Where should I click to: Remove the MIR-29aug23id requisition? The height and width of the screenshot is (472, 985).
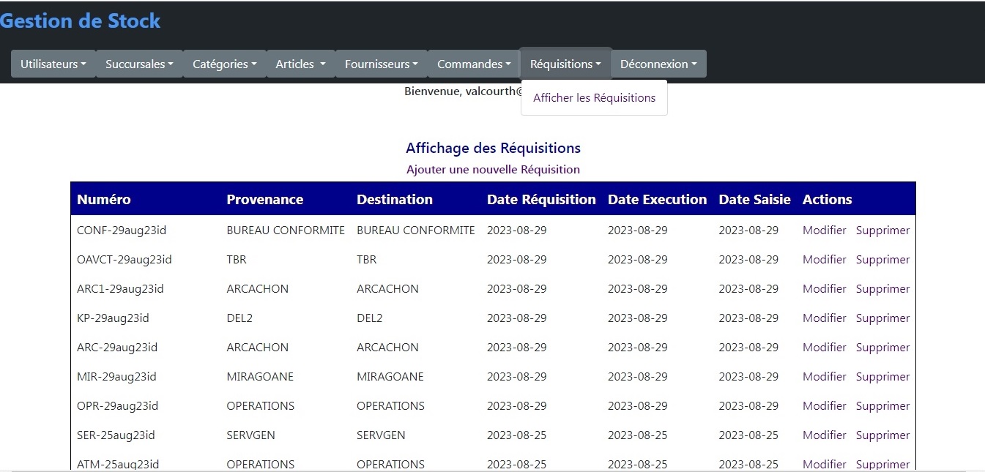click(x=882, y=377)
